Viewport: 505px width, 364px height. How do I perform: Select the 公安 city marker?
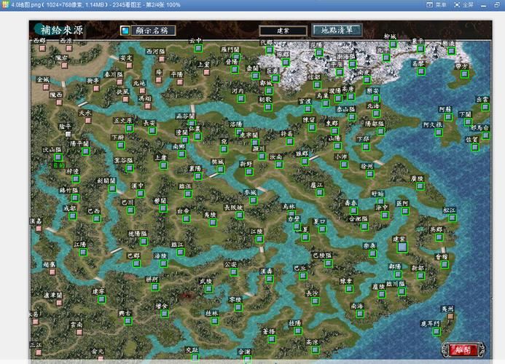[x=233, y=272]
